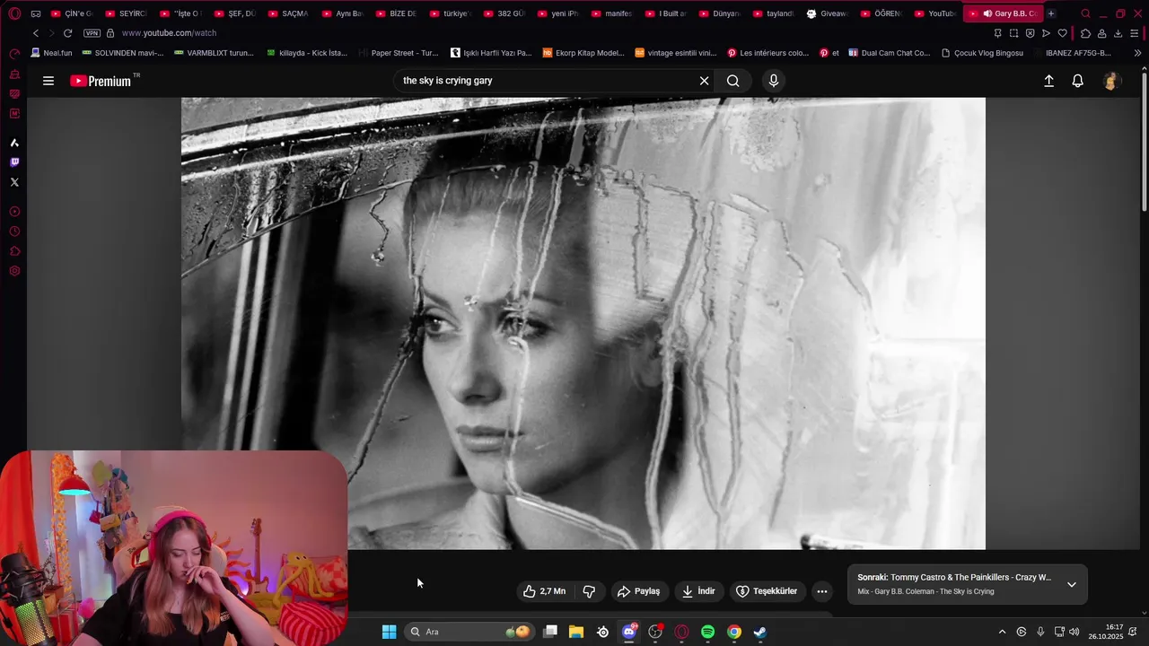Image resolution: width=1149 pixels, height=646 pixels.
Task: Switch to the ÇİN'e G tab
Action: coord(72,13)
